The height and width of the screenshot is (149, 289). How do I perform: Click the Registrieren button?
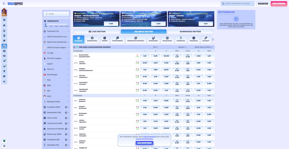click(x=279, y=4)
